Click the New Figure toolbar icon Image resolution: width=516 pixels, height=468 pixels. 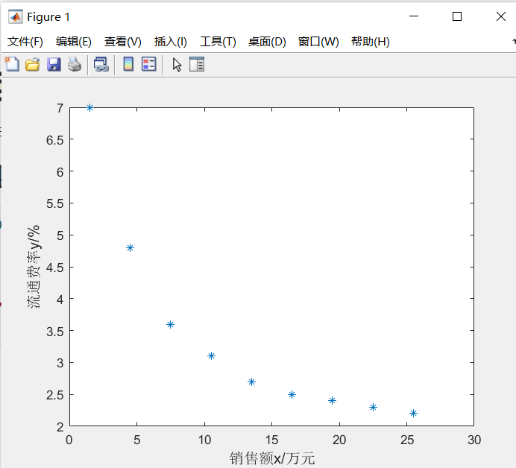(12, 65)
